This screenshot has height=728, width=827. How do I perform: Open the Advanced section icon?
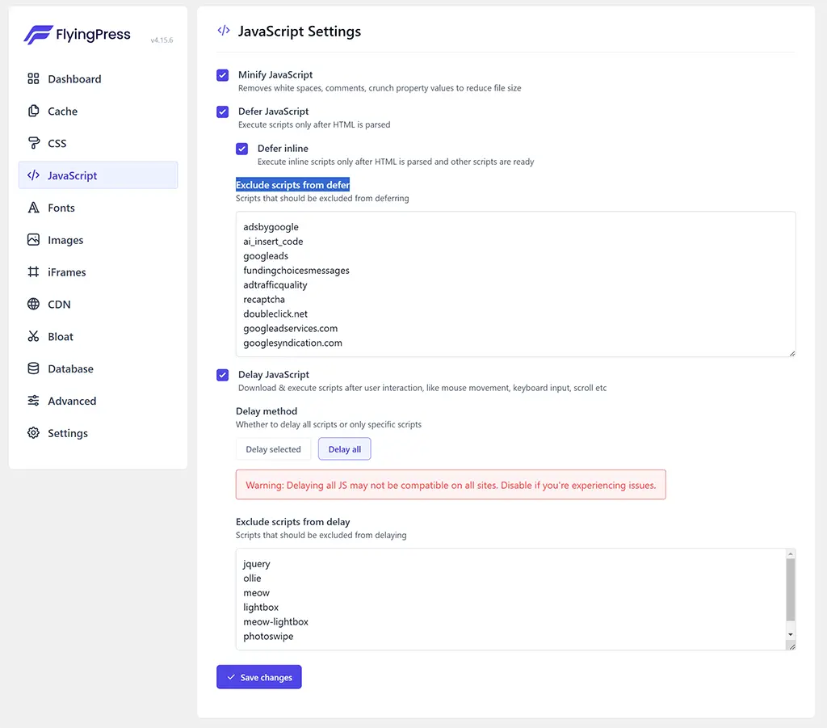[x=32, y=401]
